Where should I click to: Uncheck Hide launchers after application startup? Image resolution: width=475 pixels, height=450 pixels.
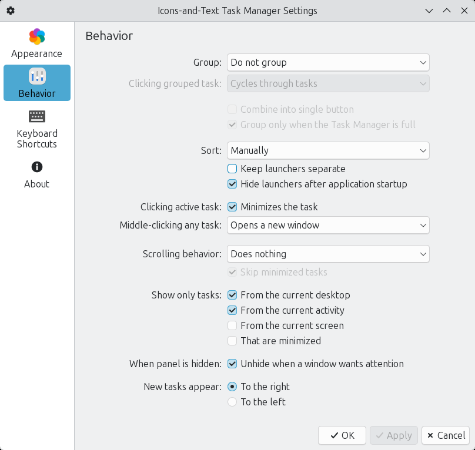(x=232, y=184)
